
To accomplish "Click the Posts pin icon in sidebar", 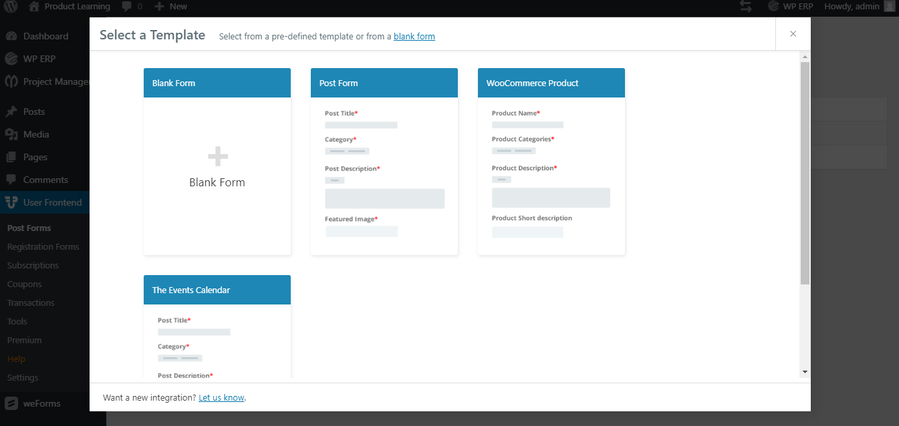I will click(x=11, y=112).
